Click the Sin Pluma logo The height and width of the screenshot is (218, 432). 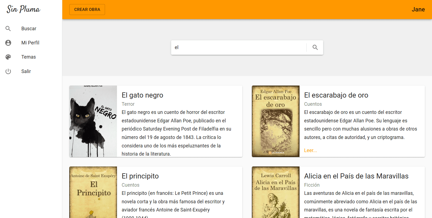[23, 9]
